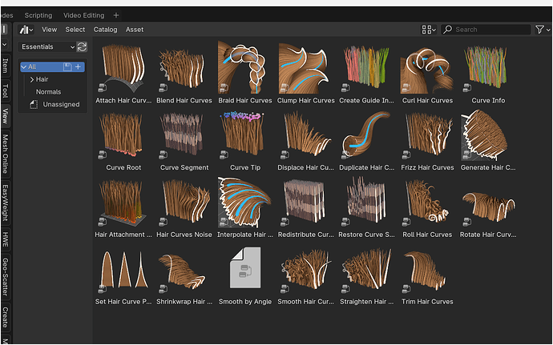Image resolution: width=553 pixels, height=345 pixels.
Task: Select the Generate Hair Curves asset
Action: 488,140
